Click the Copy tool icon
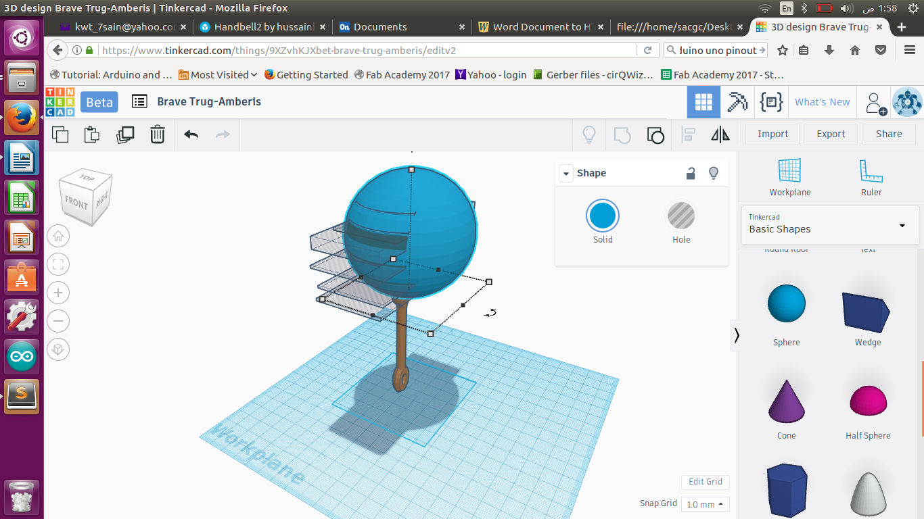The height and width of the screenshot is (519, 924). [60, 134]
